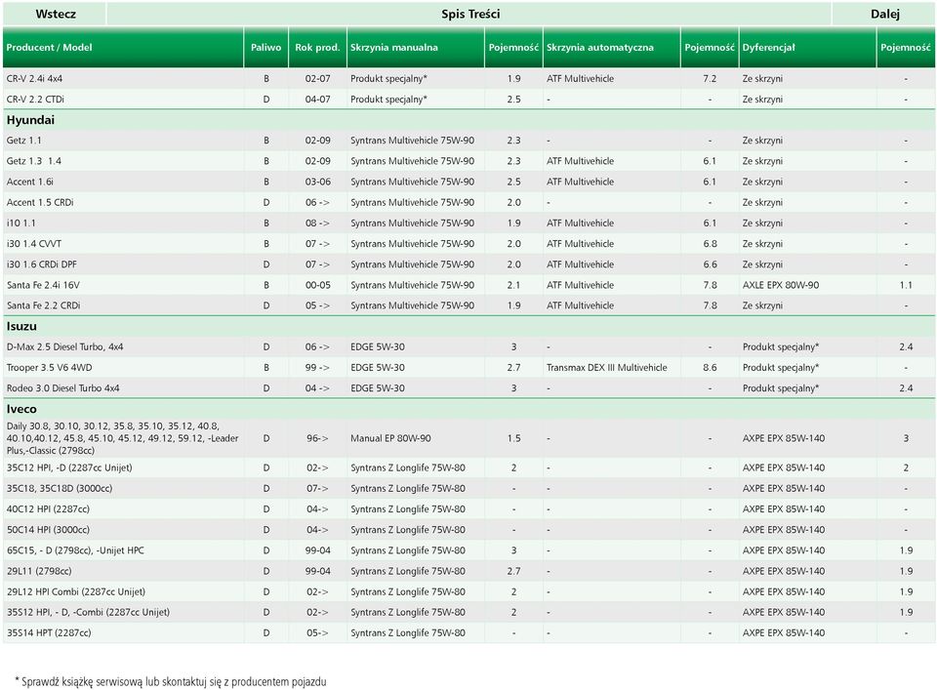The width and height of the screenshot is (937, 690).
Task: Click the Paliwo column header
Action: (x=265, y=47)
